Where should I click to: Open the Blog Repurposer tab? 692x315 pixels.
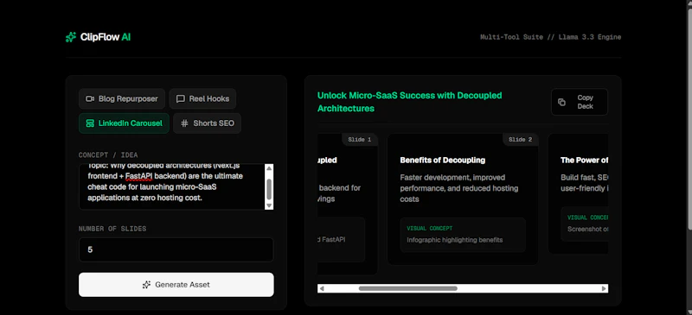tap(122, 98)
